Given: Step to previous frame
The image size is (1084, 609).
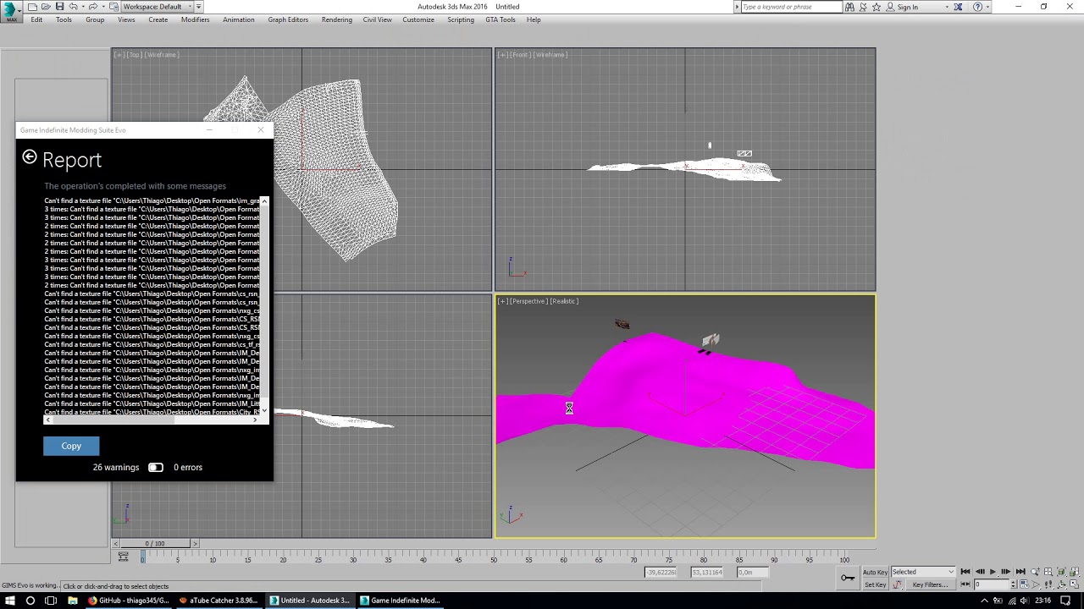Looking at the screenshot, I should 979,572.
